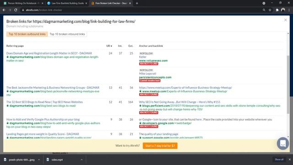Open blogs.perficient.com backlink URL
The height and width of the screenshot is (165, 293).
pyautogui.click(x=210, y=107)
